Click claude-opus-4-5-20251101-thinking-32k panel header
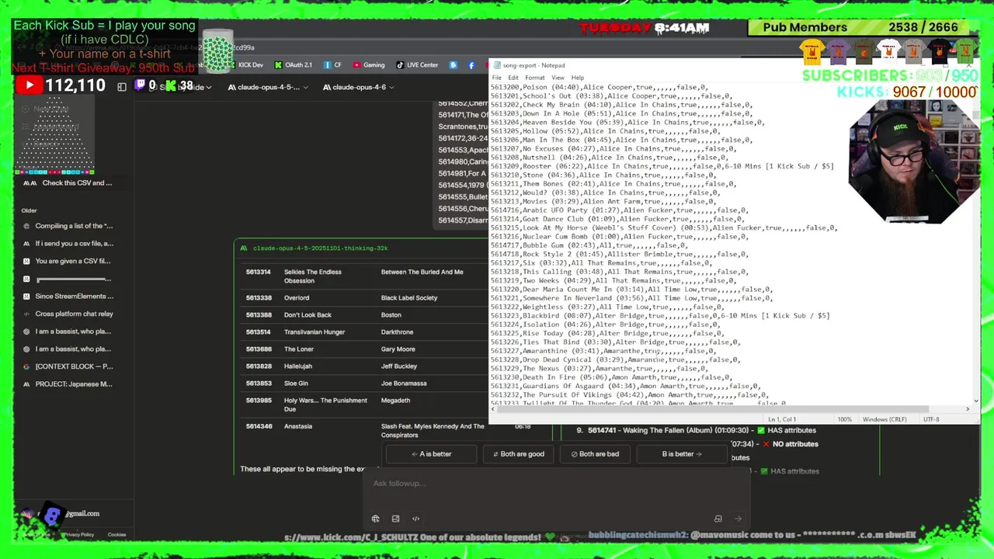Image resolution: width=994 pixels, height=559 pixels. click(320, 248)
